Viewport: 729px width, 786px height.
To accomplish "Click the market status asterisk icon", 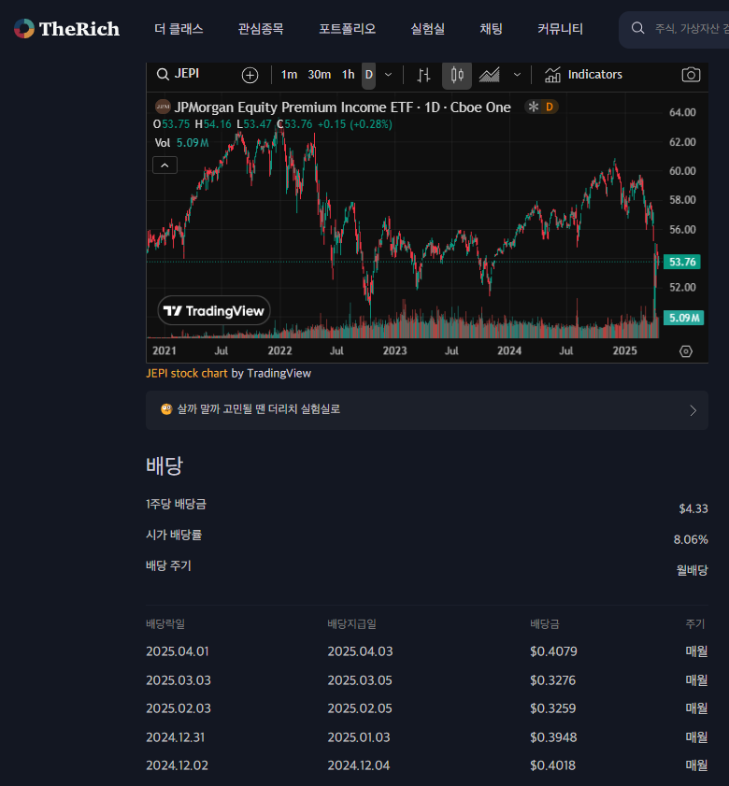I will click(x=534, y=107).
